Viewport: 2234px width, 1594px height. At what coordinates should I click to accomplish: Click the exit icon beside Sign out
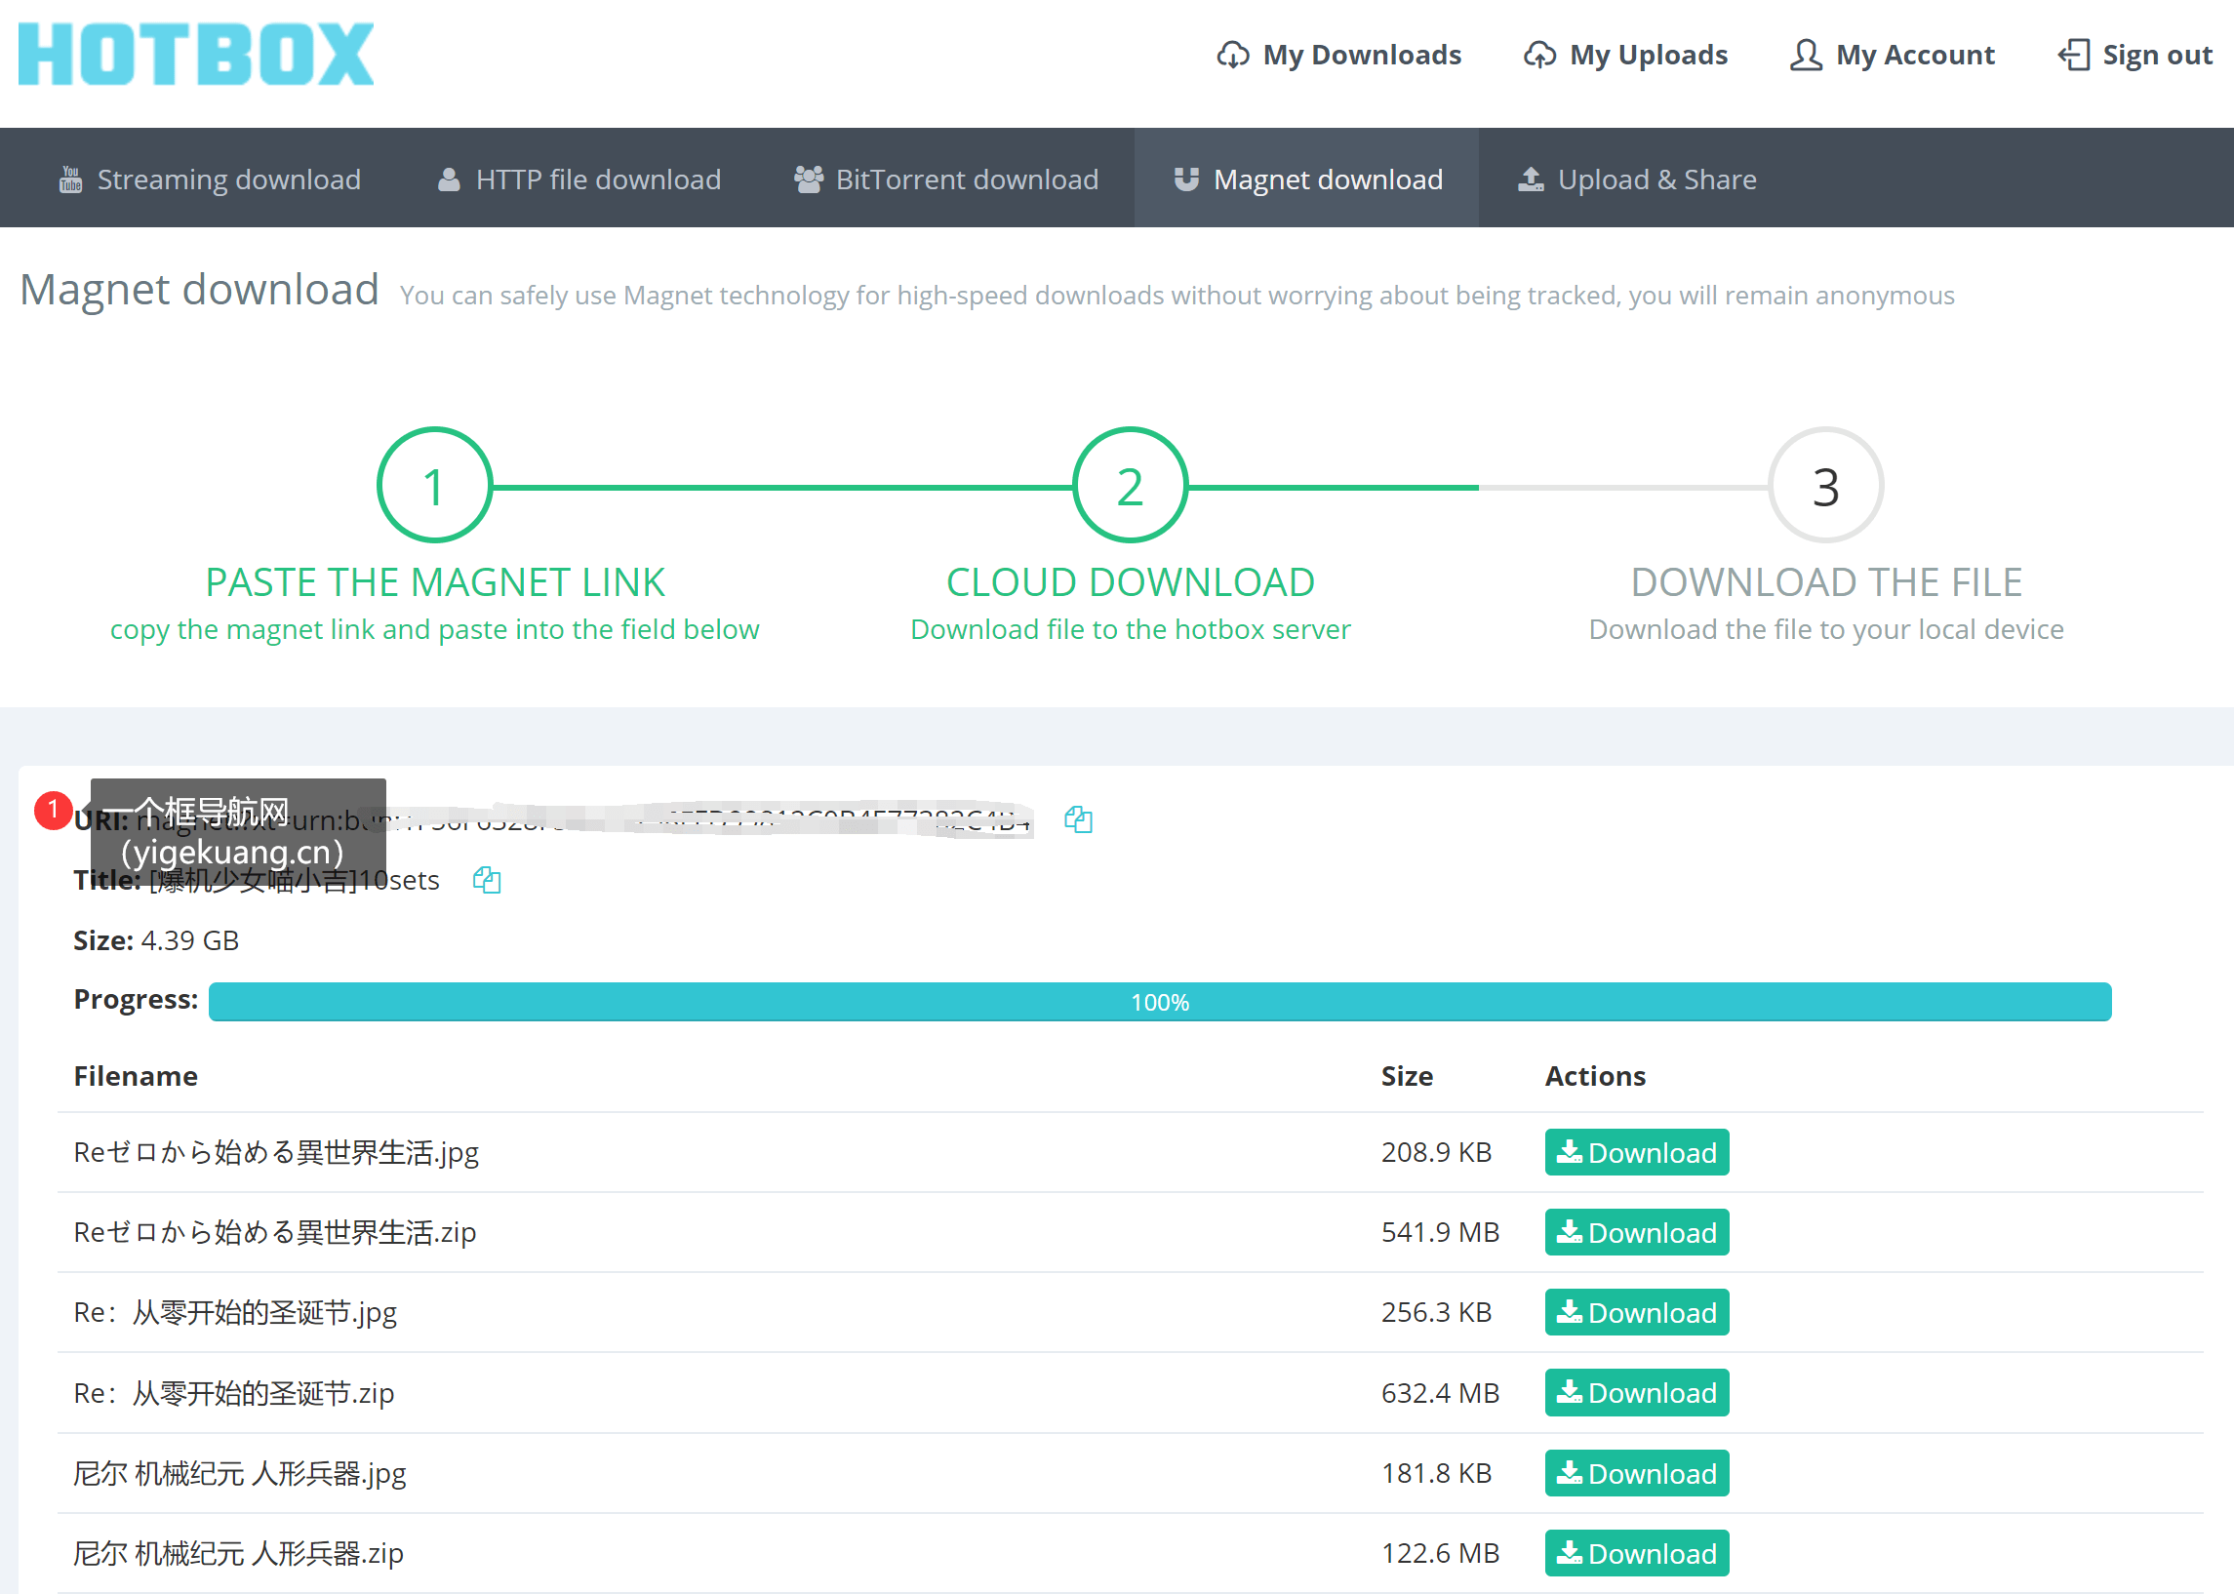pyautogui.click(x=2073, y=55)
